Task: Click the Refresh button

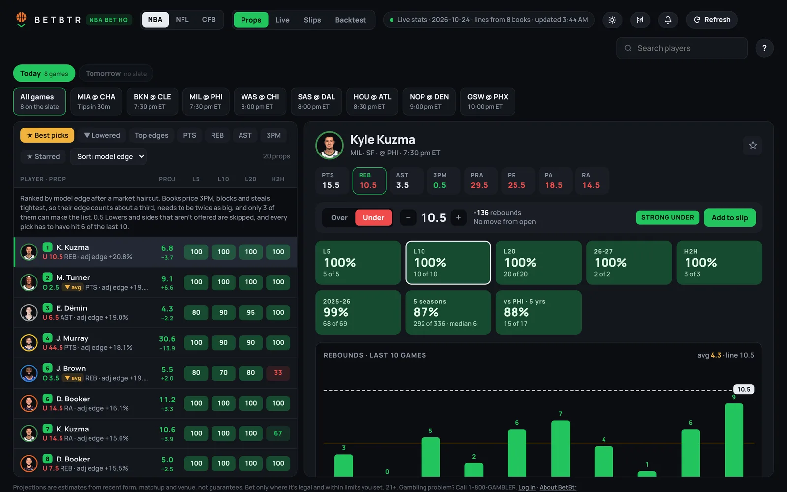Action: pyautogui.click(x=712, y=20)
